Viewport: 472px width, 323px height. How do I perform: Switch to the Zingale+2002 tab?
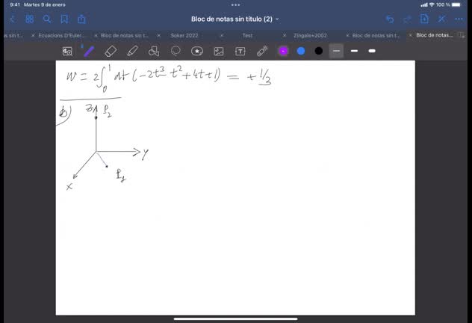pyautogui.click(x=310, y=36)
